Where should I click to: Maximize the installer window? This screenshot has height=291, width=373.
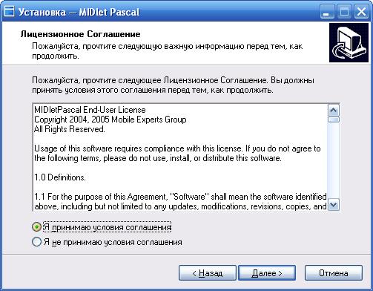(x=344, y=12)
